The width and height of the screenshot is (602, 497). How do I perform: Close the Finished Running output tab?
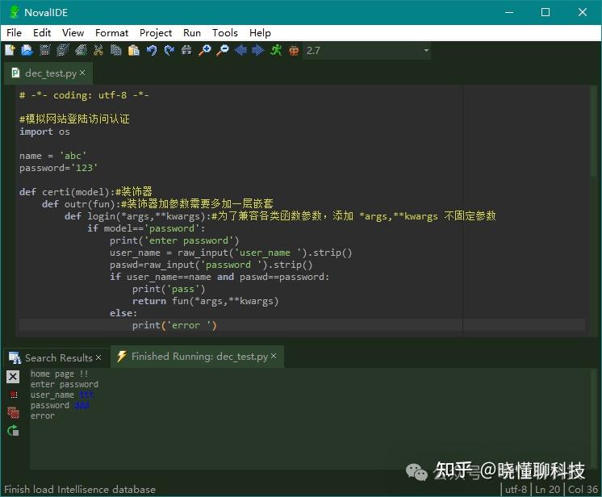point(274,356)
